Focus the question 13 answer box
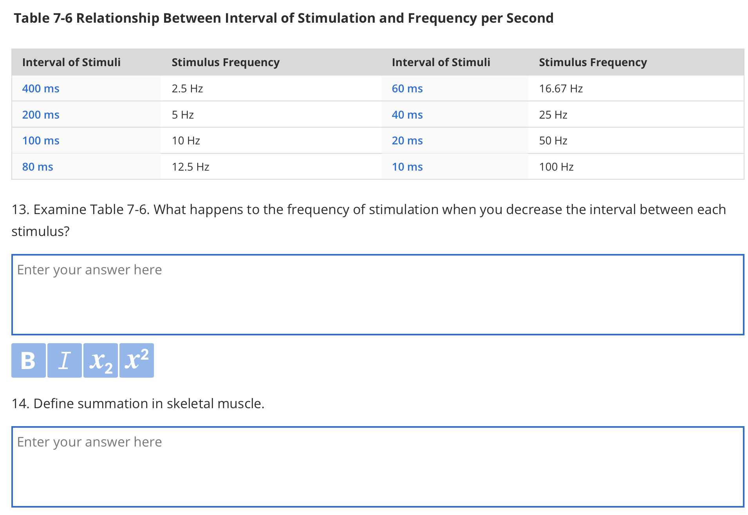The width and height of the screenshot is (748, 515). [x=378, y=295]
